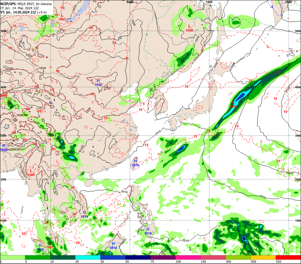
Task: Click the legend value '500'
Action: click(x=253, y=262)
